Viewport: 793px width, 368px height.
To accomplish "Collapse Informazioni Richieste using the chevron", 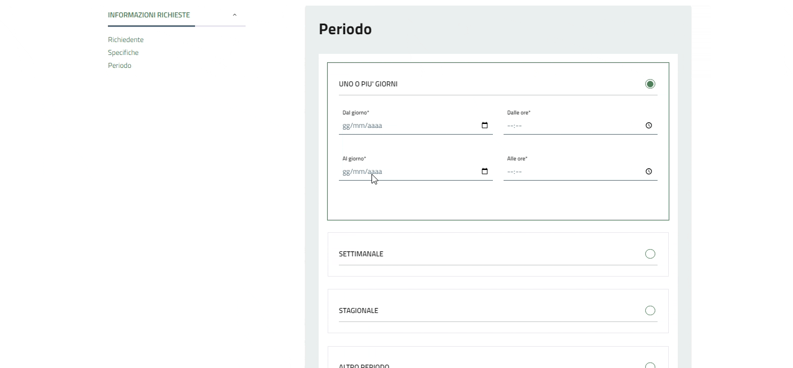I will pyautogui.click(x=235, y=15).
